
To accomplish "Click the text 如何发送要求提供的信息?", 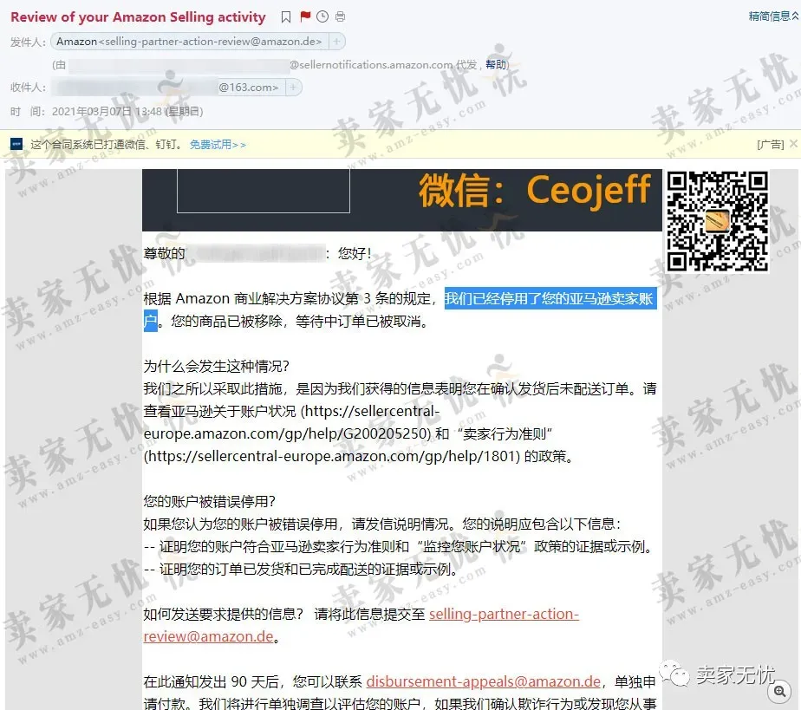I will (x=224, y=614).
